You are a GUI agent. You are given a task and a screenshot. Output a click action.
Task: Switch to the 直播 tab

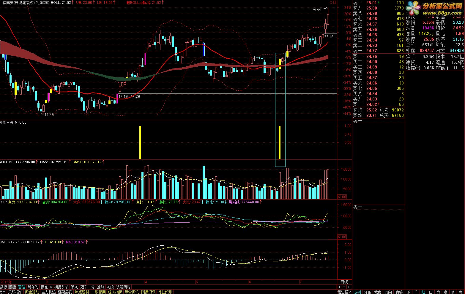click(399, 292)
